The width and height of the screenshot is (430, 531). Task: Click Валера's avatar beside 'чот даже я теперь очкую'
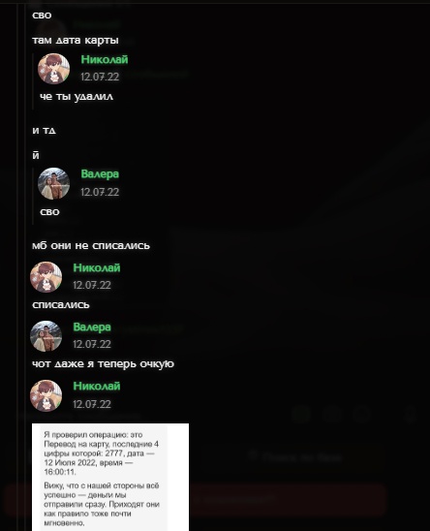[x=46, y=336]
